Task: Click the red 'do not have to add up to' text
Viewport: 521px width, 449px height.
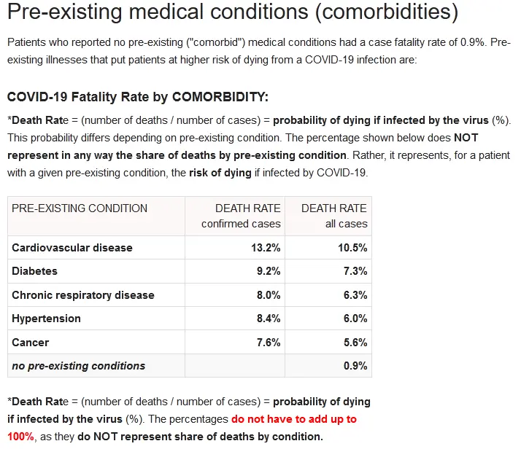Action: pos(294,419)
